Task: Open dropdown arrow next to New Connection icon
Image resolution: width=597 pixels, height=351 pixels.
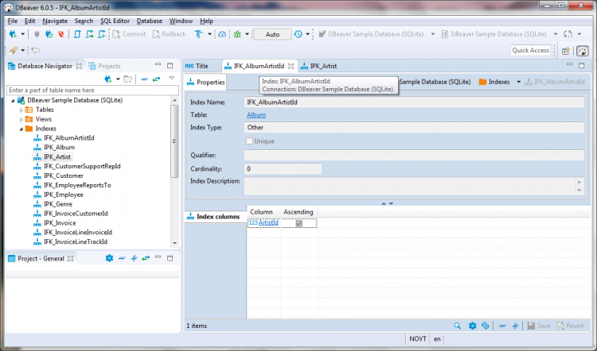Action: pos(23,34)
